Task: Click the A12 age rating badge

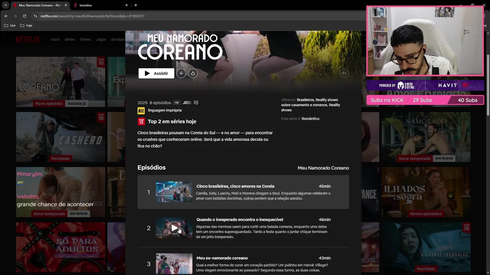Action: 141,111
